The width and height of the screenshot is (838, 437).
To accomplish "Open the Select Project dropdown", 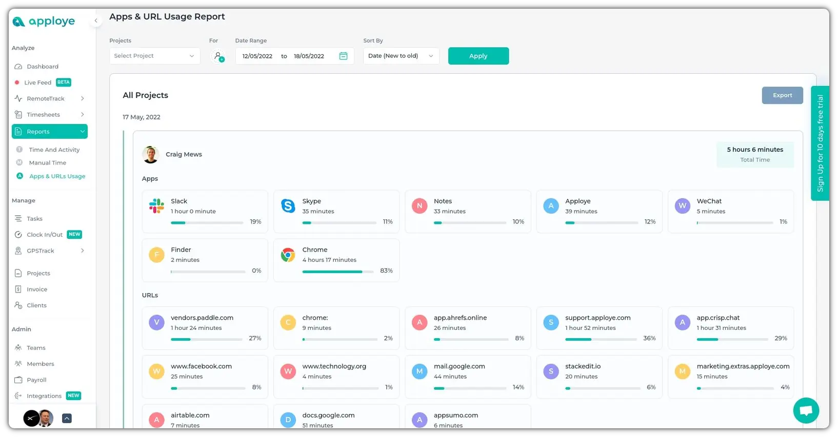I will pyautogui.click(x=154, y=56).
